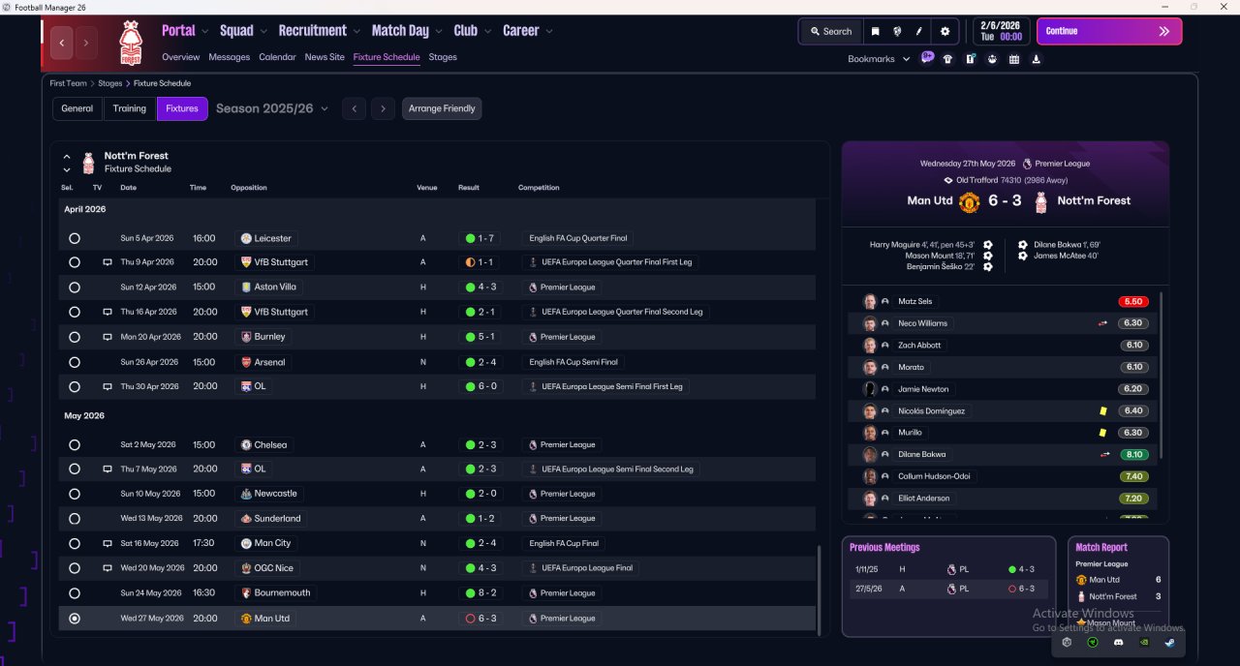Image resolution: width=1240 pixels, height=666 pixels.
Task: Select radio button for Chelsea fixture
Action: tap(75, 445)
